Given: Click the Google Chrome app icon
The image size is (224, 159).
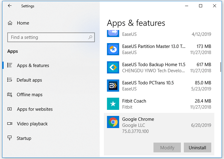Looking at the screenshot, I should (113, 122).
